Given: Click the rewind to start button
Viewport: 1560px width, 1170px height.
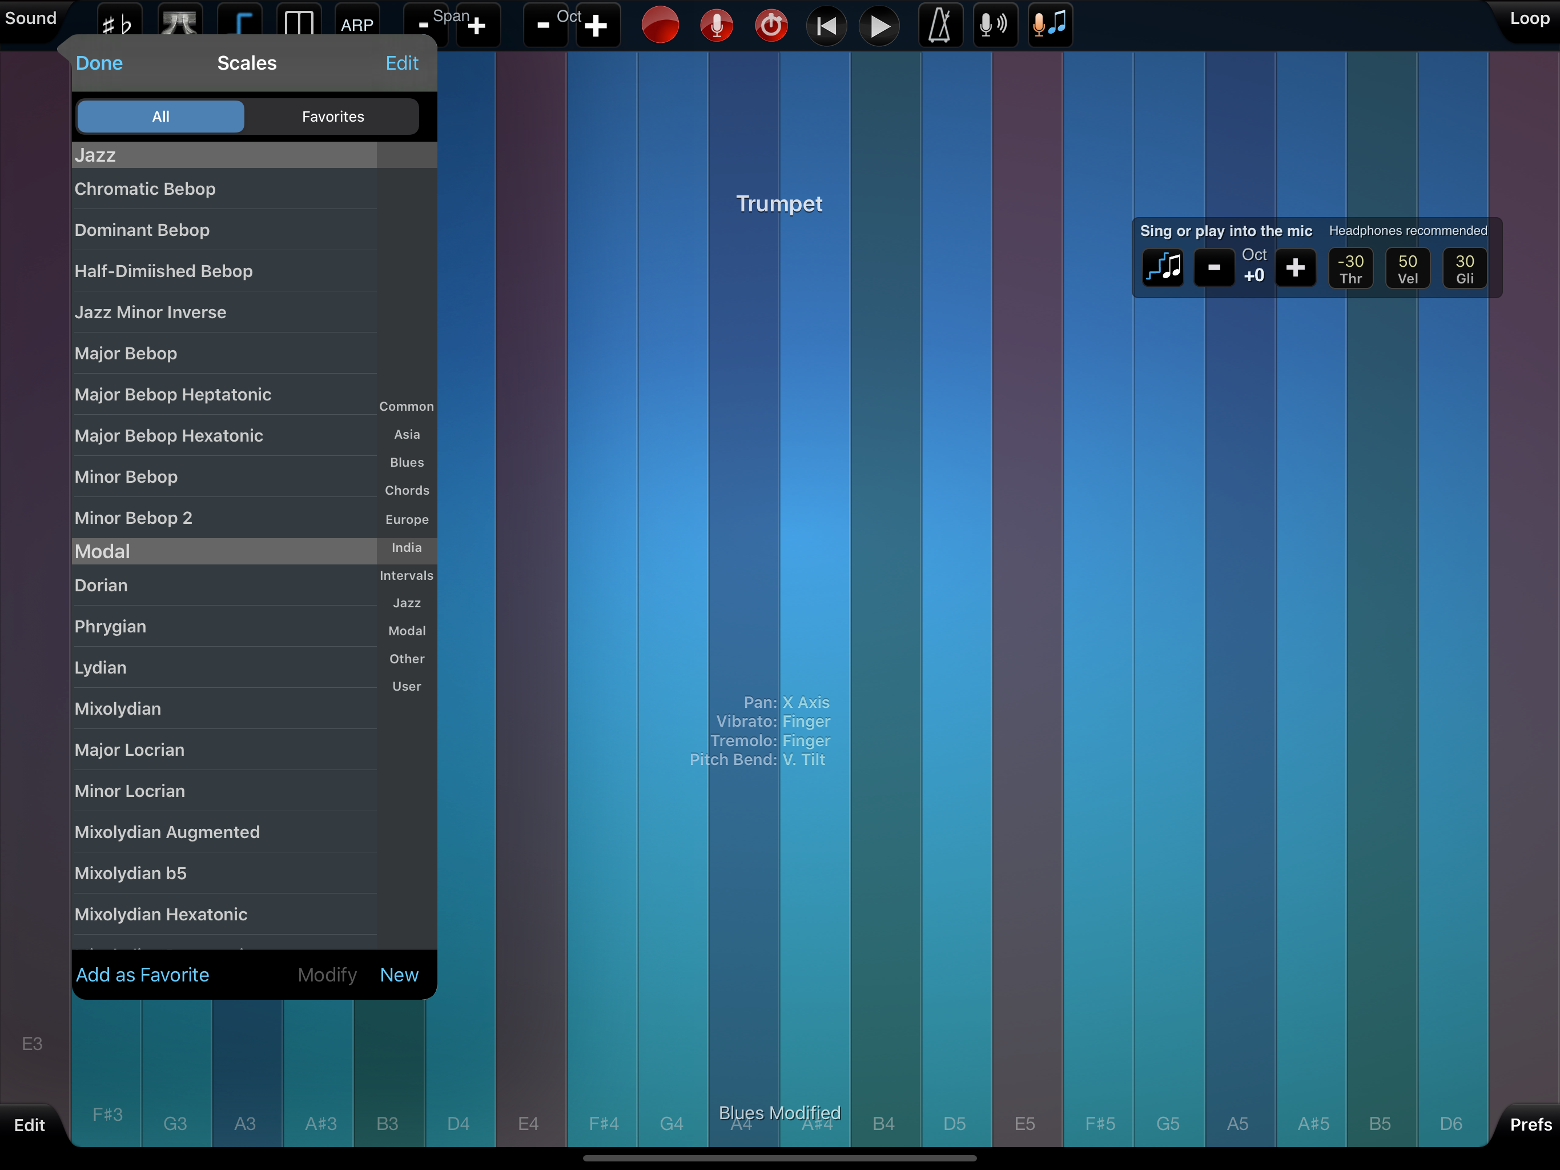Looking at the screenshot, I should [826, 25].
